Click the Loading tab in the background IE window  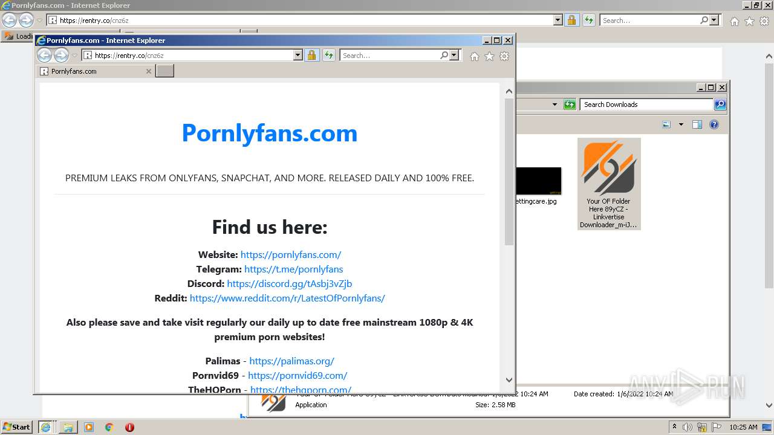coord(18,36)
